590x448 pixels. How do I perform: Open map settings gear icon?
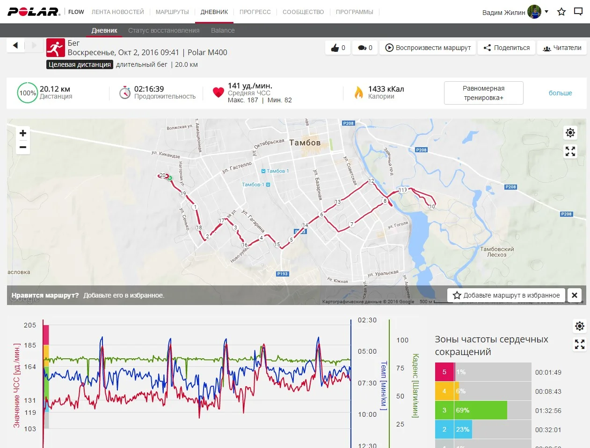tap(570, 133)
